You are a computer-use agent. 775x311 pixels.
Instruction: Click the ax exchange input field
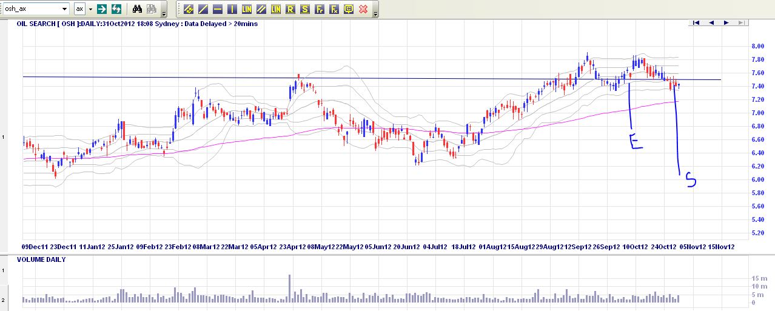tap(80, 9)
